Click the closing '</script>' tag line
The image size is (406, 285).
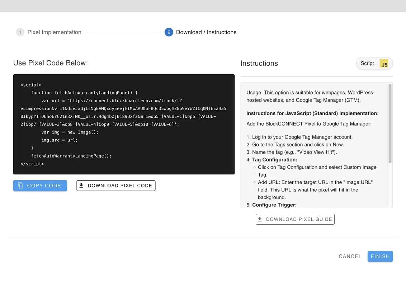coord(32,164)
